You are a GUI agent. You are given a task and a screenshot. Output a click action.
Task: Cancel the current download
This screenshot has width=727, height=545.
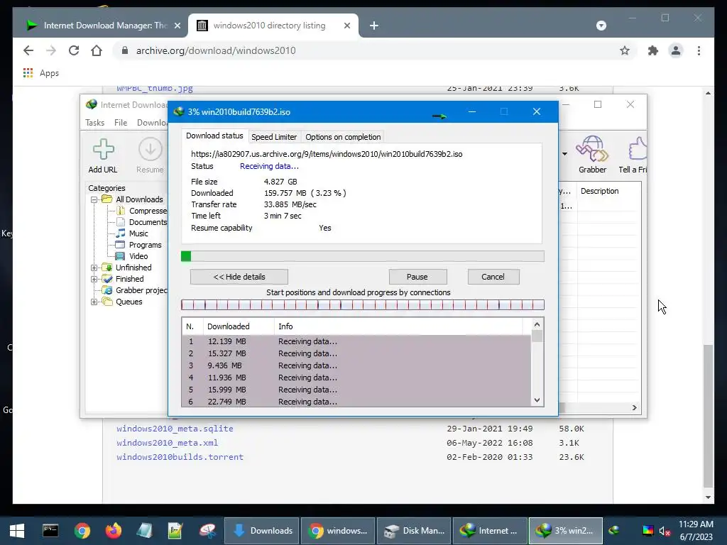pos(493,277)
